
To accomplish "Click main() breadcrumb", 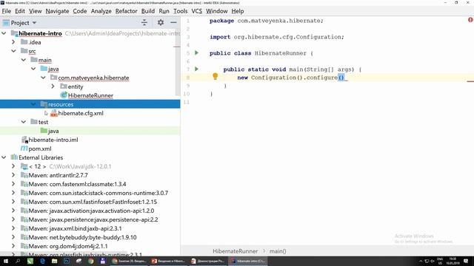I will (278, 251).
